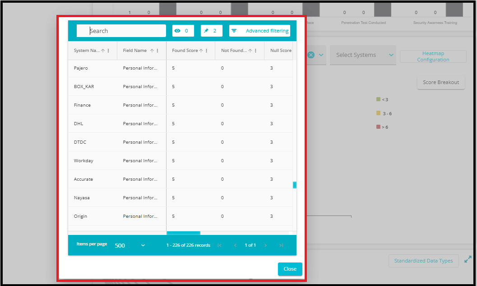
Task: Open the Not Found column options menu
Action: [256, 51]
